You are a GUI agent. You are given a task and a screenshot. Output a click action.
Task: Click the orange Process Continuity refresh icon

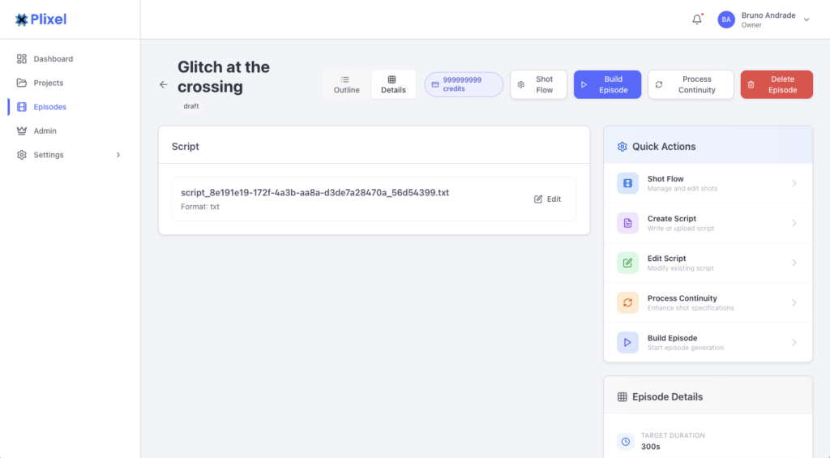pos(627,302)
